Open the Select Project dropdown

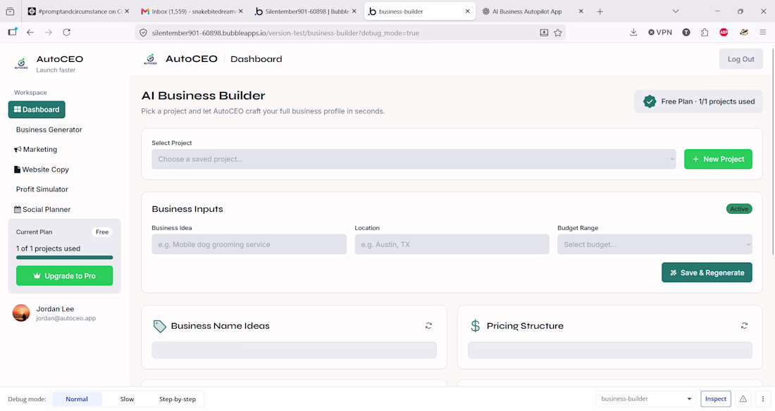[414, 159]
